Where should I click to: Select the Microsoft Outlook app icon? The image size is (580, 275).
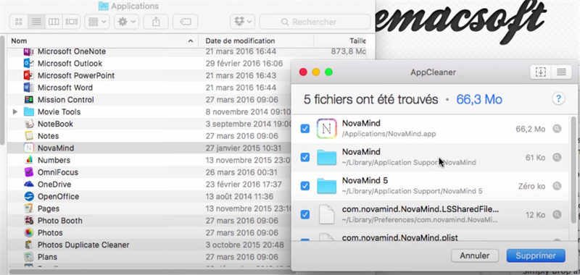tap(28, 64)
